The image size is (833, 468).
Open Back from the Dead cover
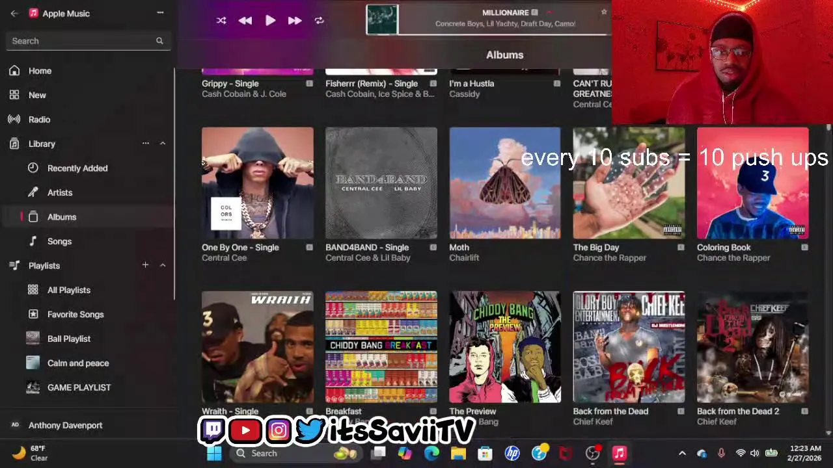pos(629,347)
